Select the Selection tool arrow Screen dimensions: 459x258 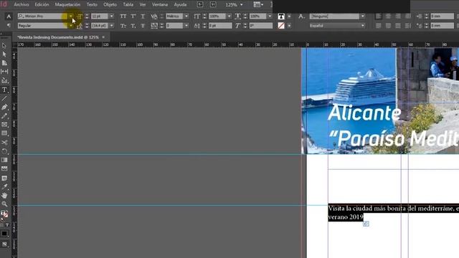pos(4,46)
